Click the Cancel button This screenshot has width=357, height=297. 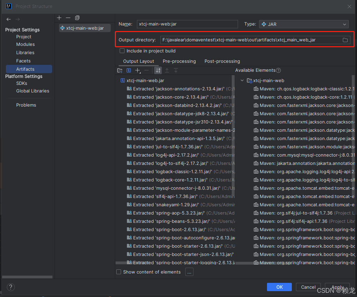pos(308,287)
